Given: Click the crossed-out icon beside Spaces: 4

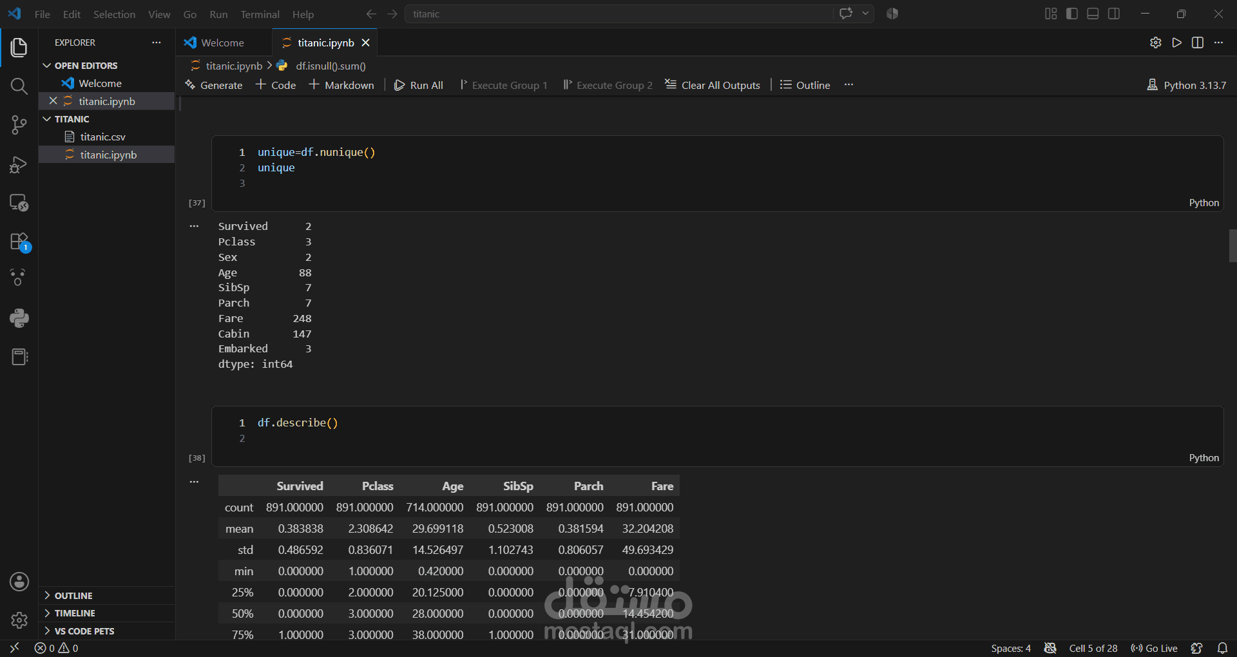Looking at the screenshot, I should [1050, 648].
